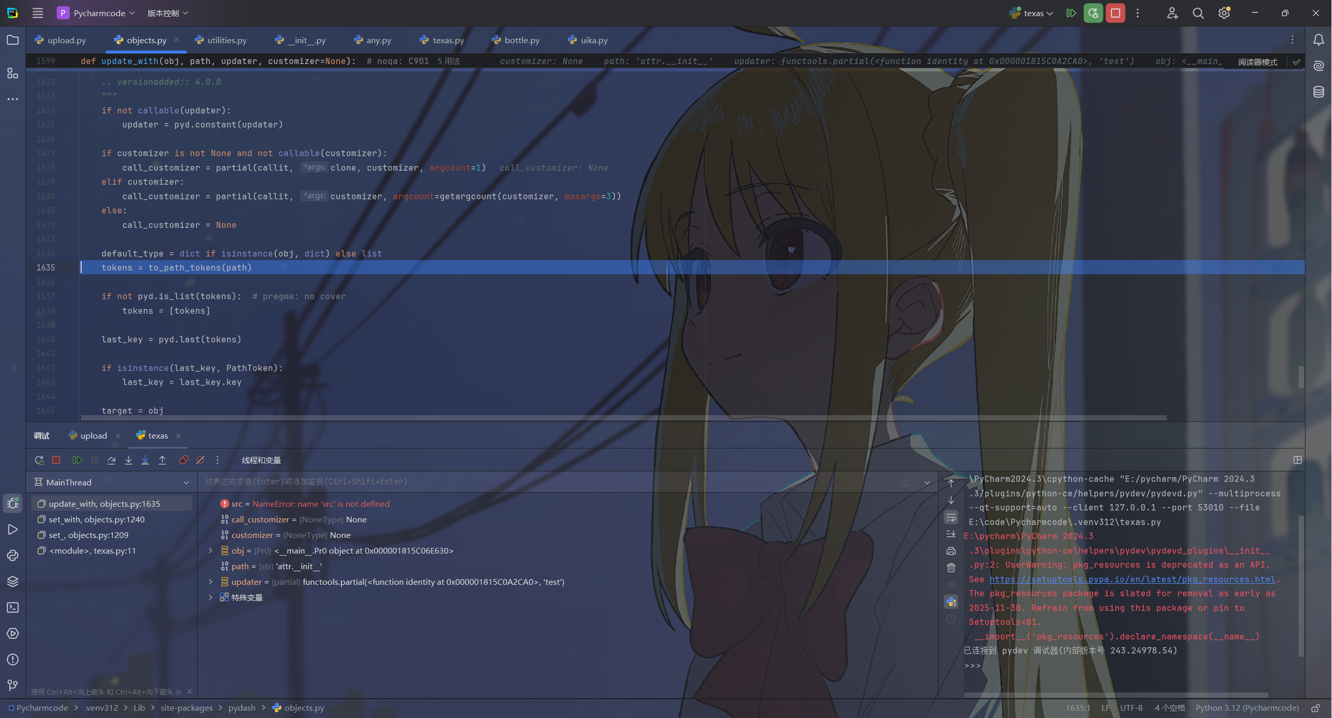Switch to the utilities.py editor tab
This screenshot has height=718, width=1332.
click(x=226, y=40)
